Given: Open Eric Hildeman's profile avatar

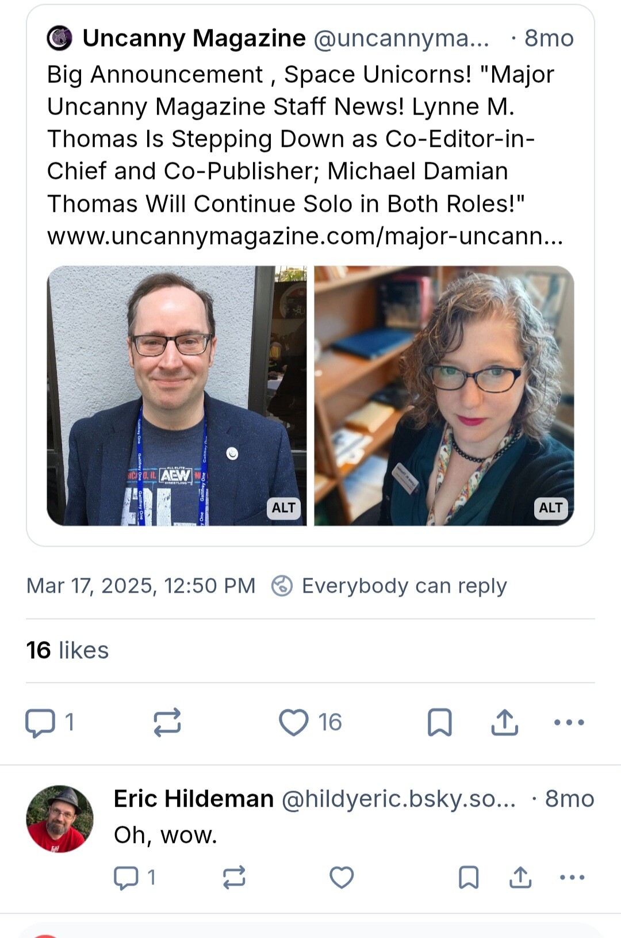Looking at the screenshot, I should 60,819.
